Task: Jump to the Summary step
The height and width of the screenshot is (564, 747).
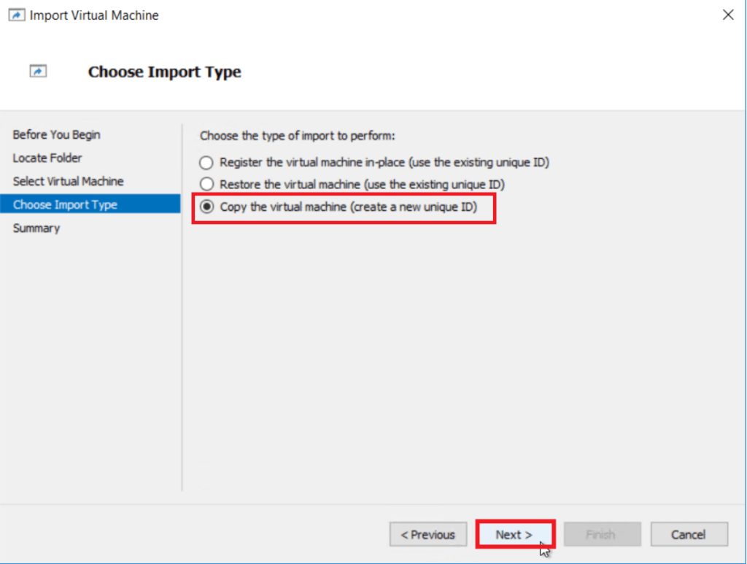Action: pyautogui.click(x=36, y=228)
